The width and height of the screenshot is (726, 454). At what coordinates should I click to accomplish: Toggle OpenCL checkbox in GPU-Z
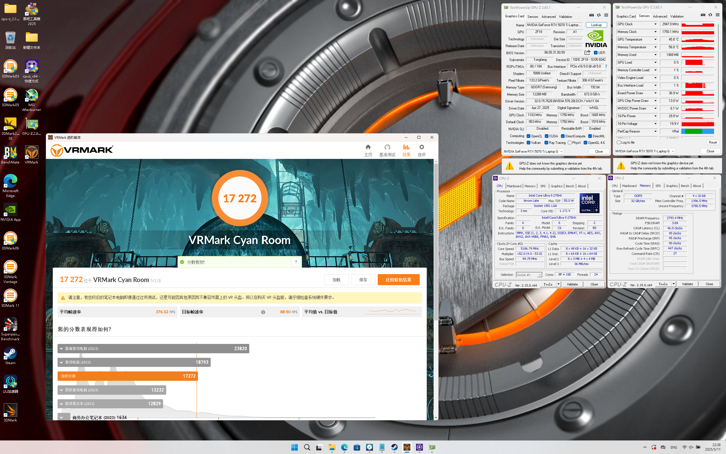point(528,136)
